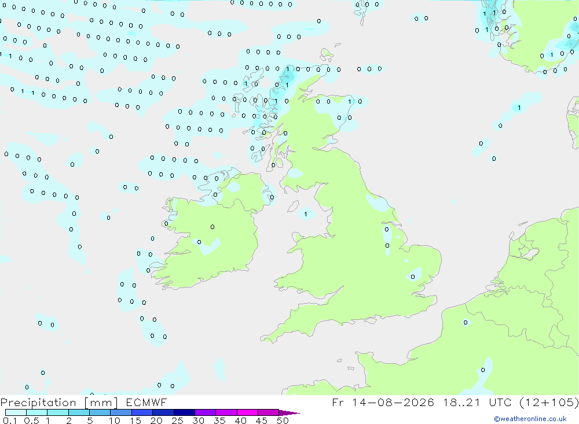Click the "0" value over Belgium
Viewport: 579px width, 424px height.
(466, 323)
